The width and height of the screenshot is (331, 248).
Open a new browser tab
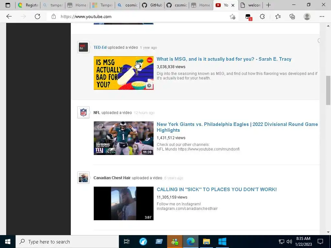pos(268,5)
